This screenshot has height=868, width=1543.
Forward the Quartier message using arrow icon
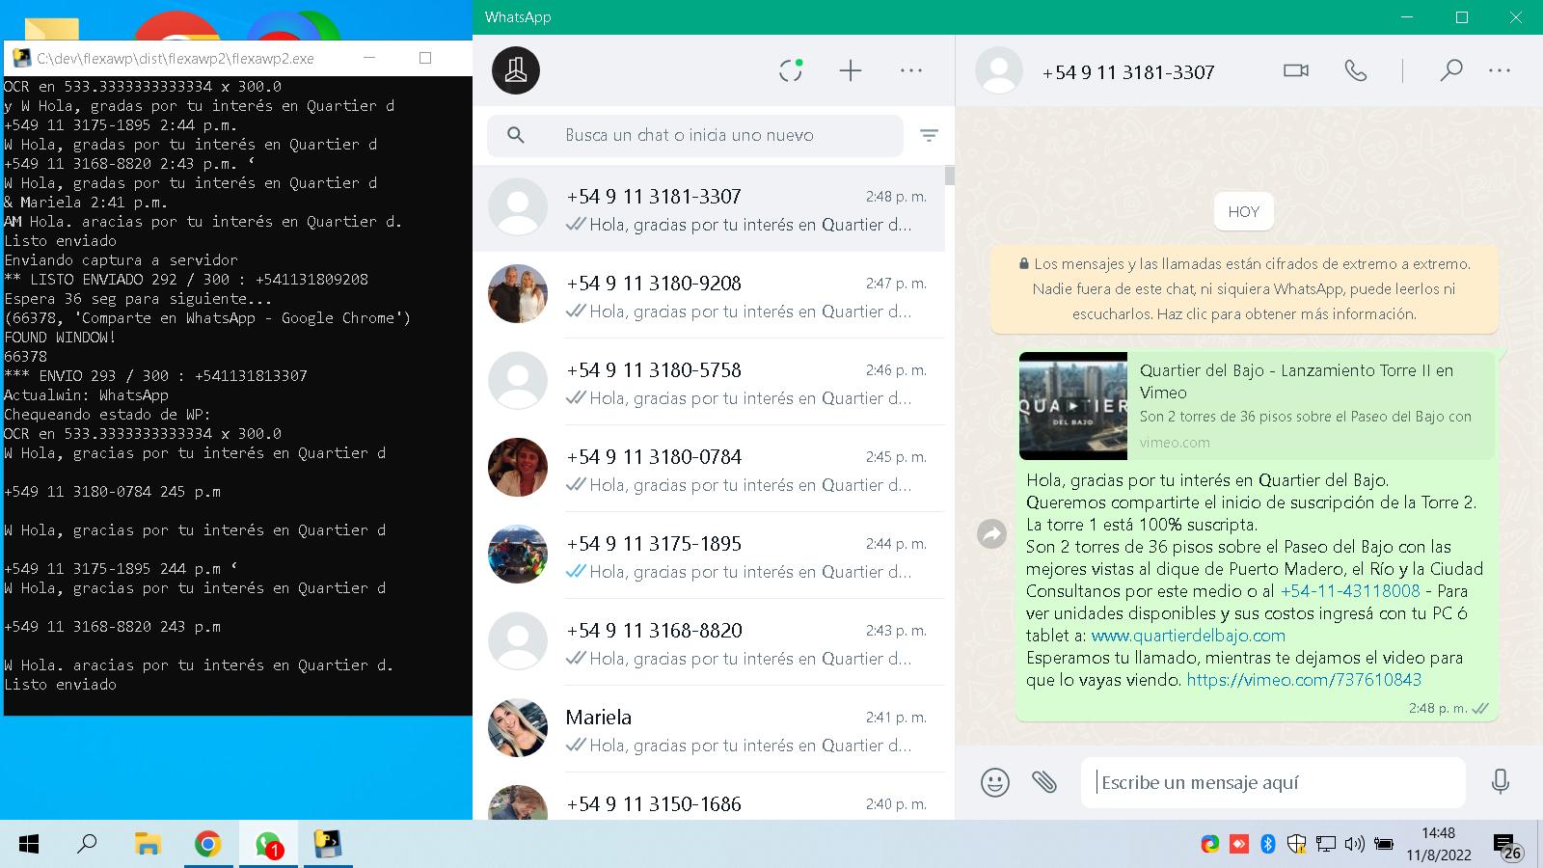click(991, 533)
